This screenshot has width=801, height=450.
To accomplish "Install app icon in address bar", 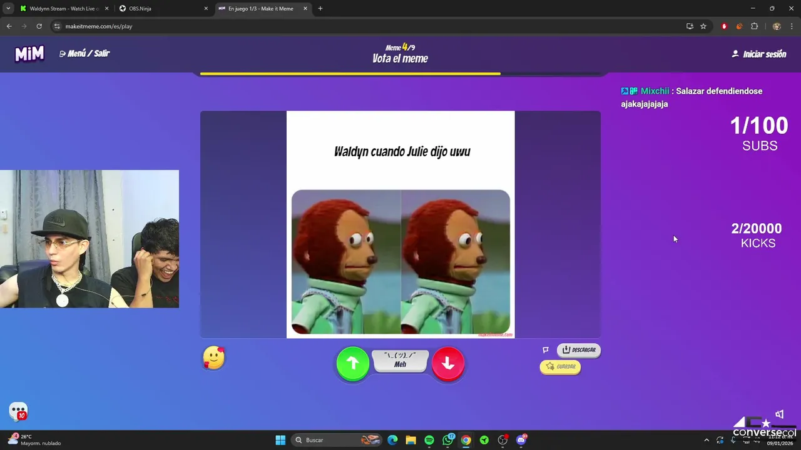I will tap(690, 26).
